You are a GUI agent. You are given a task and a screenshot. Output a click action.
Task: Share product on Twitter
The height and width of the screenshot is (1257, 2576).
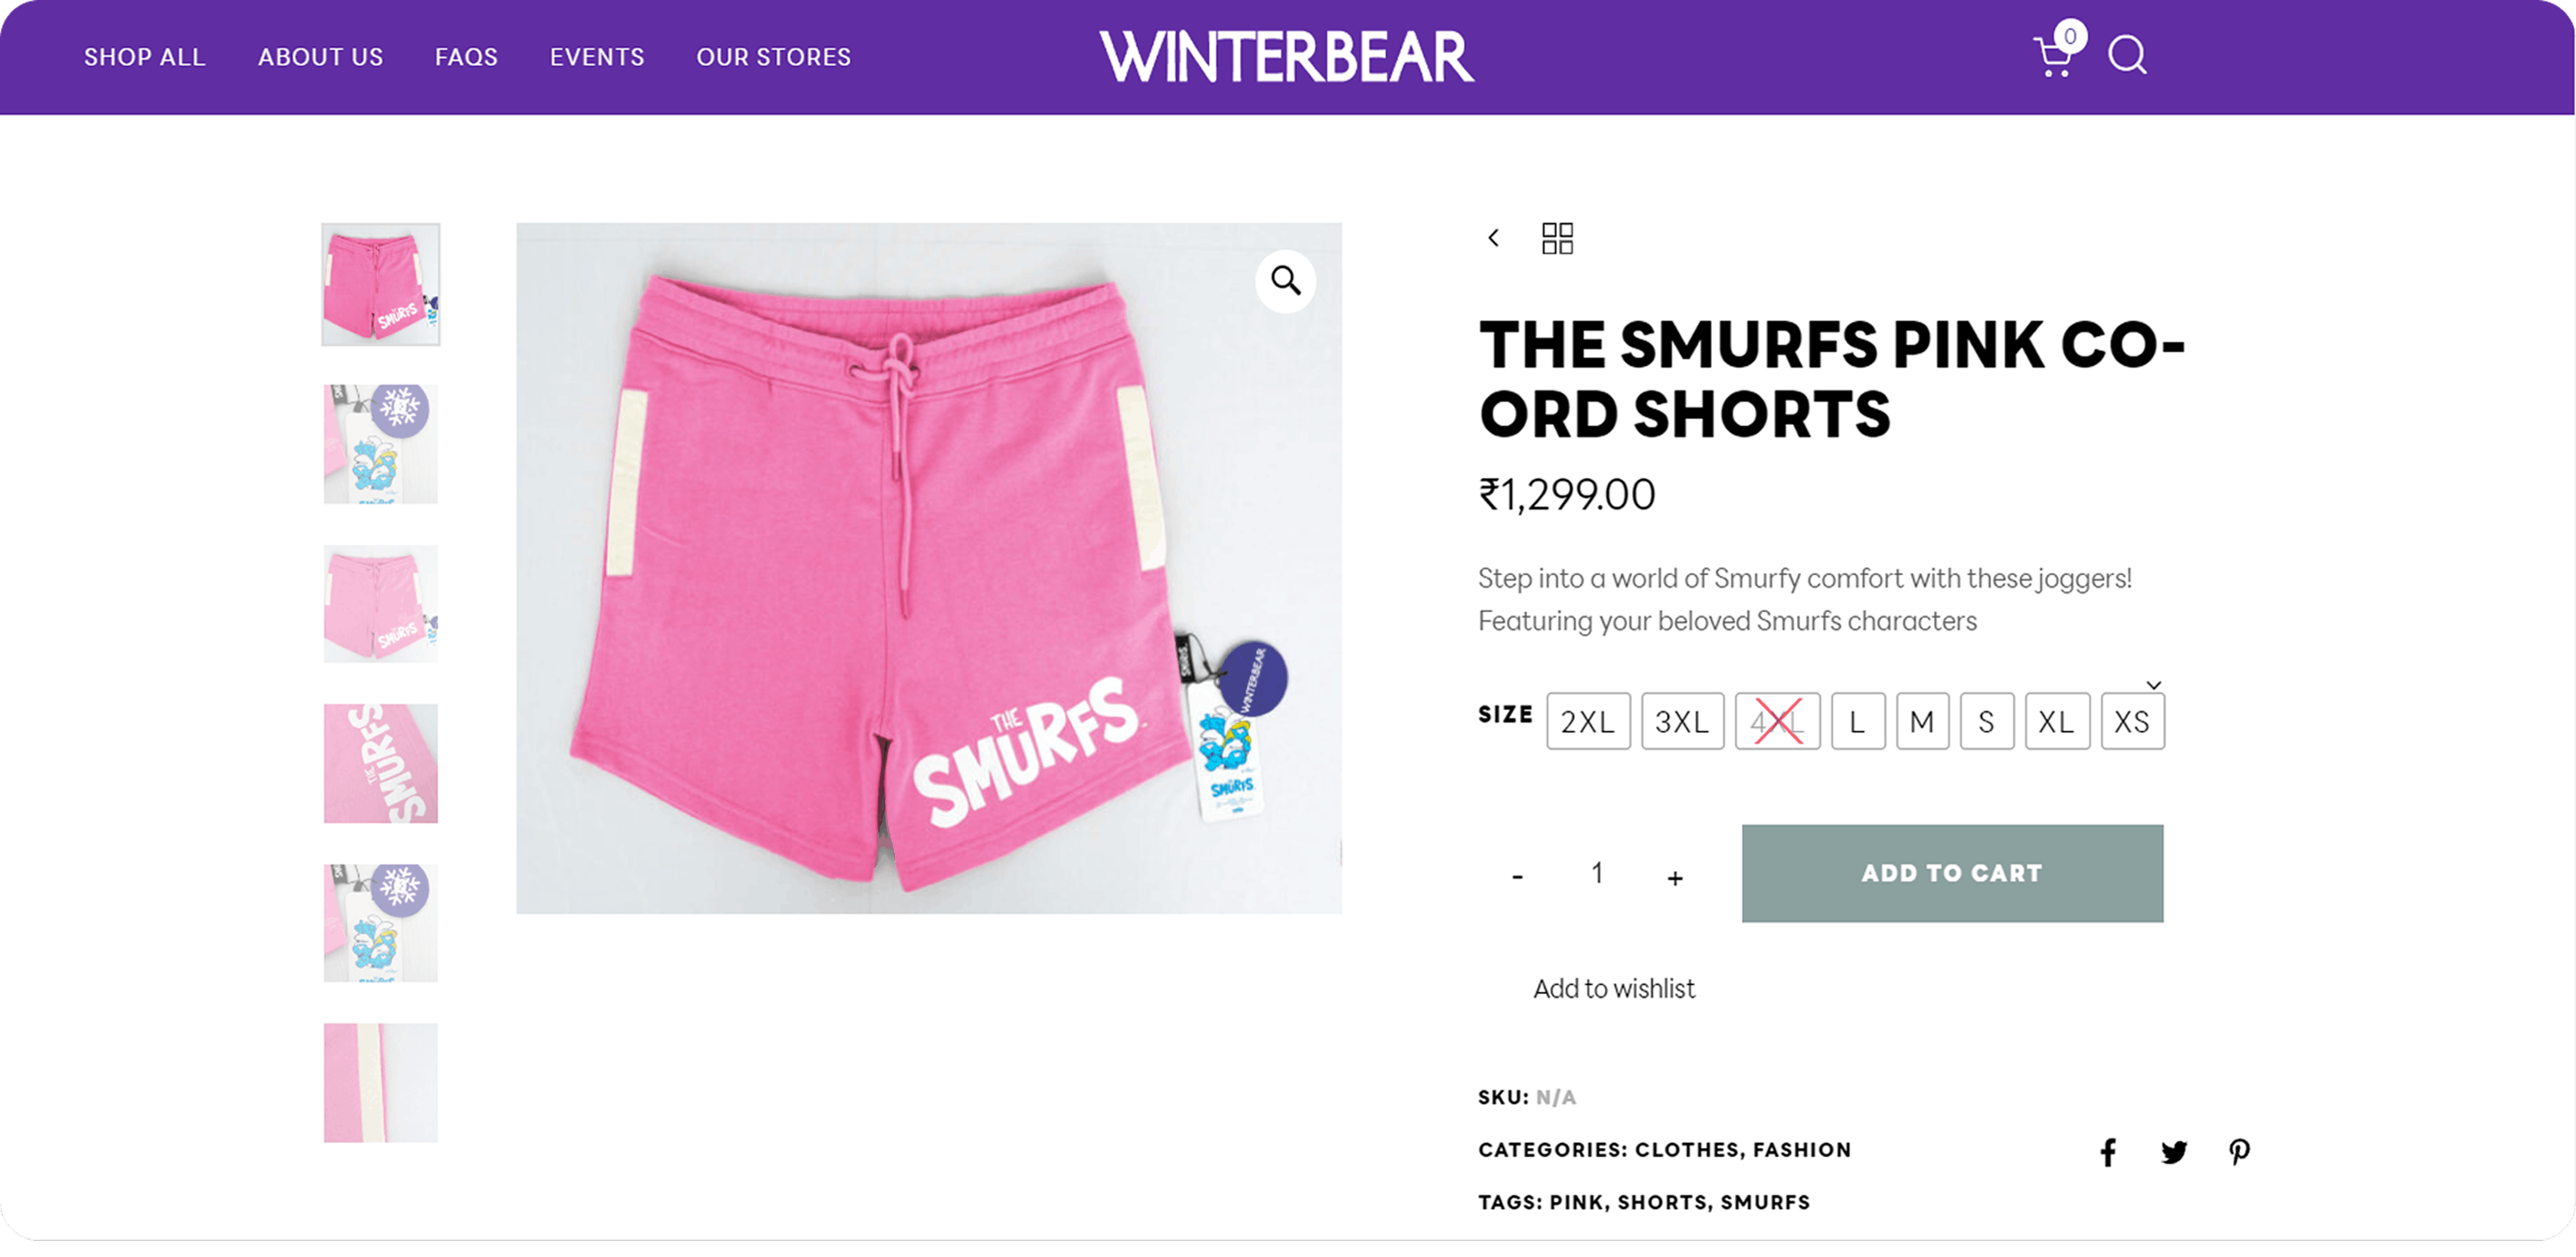coord(2173,1152)
